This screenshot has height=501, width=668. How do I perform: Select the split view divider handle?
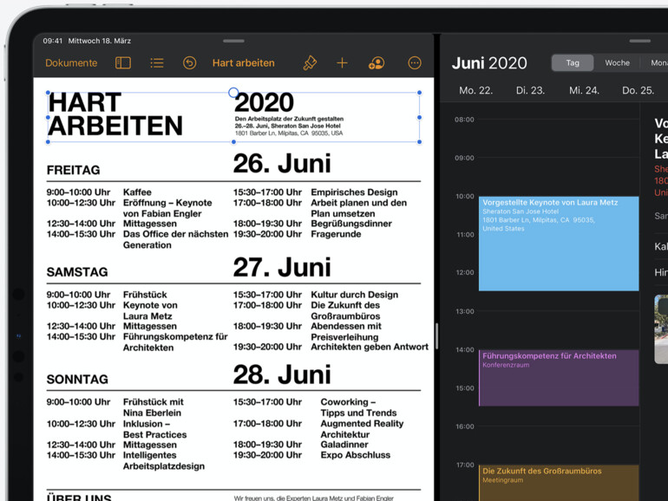tap(436, 336)
